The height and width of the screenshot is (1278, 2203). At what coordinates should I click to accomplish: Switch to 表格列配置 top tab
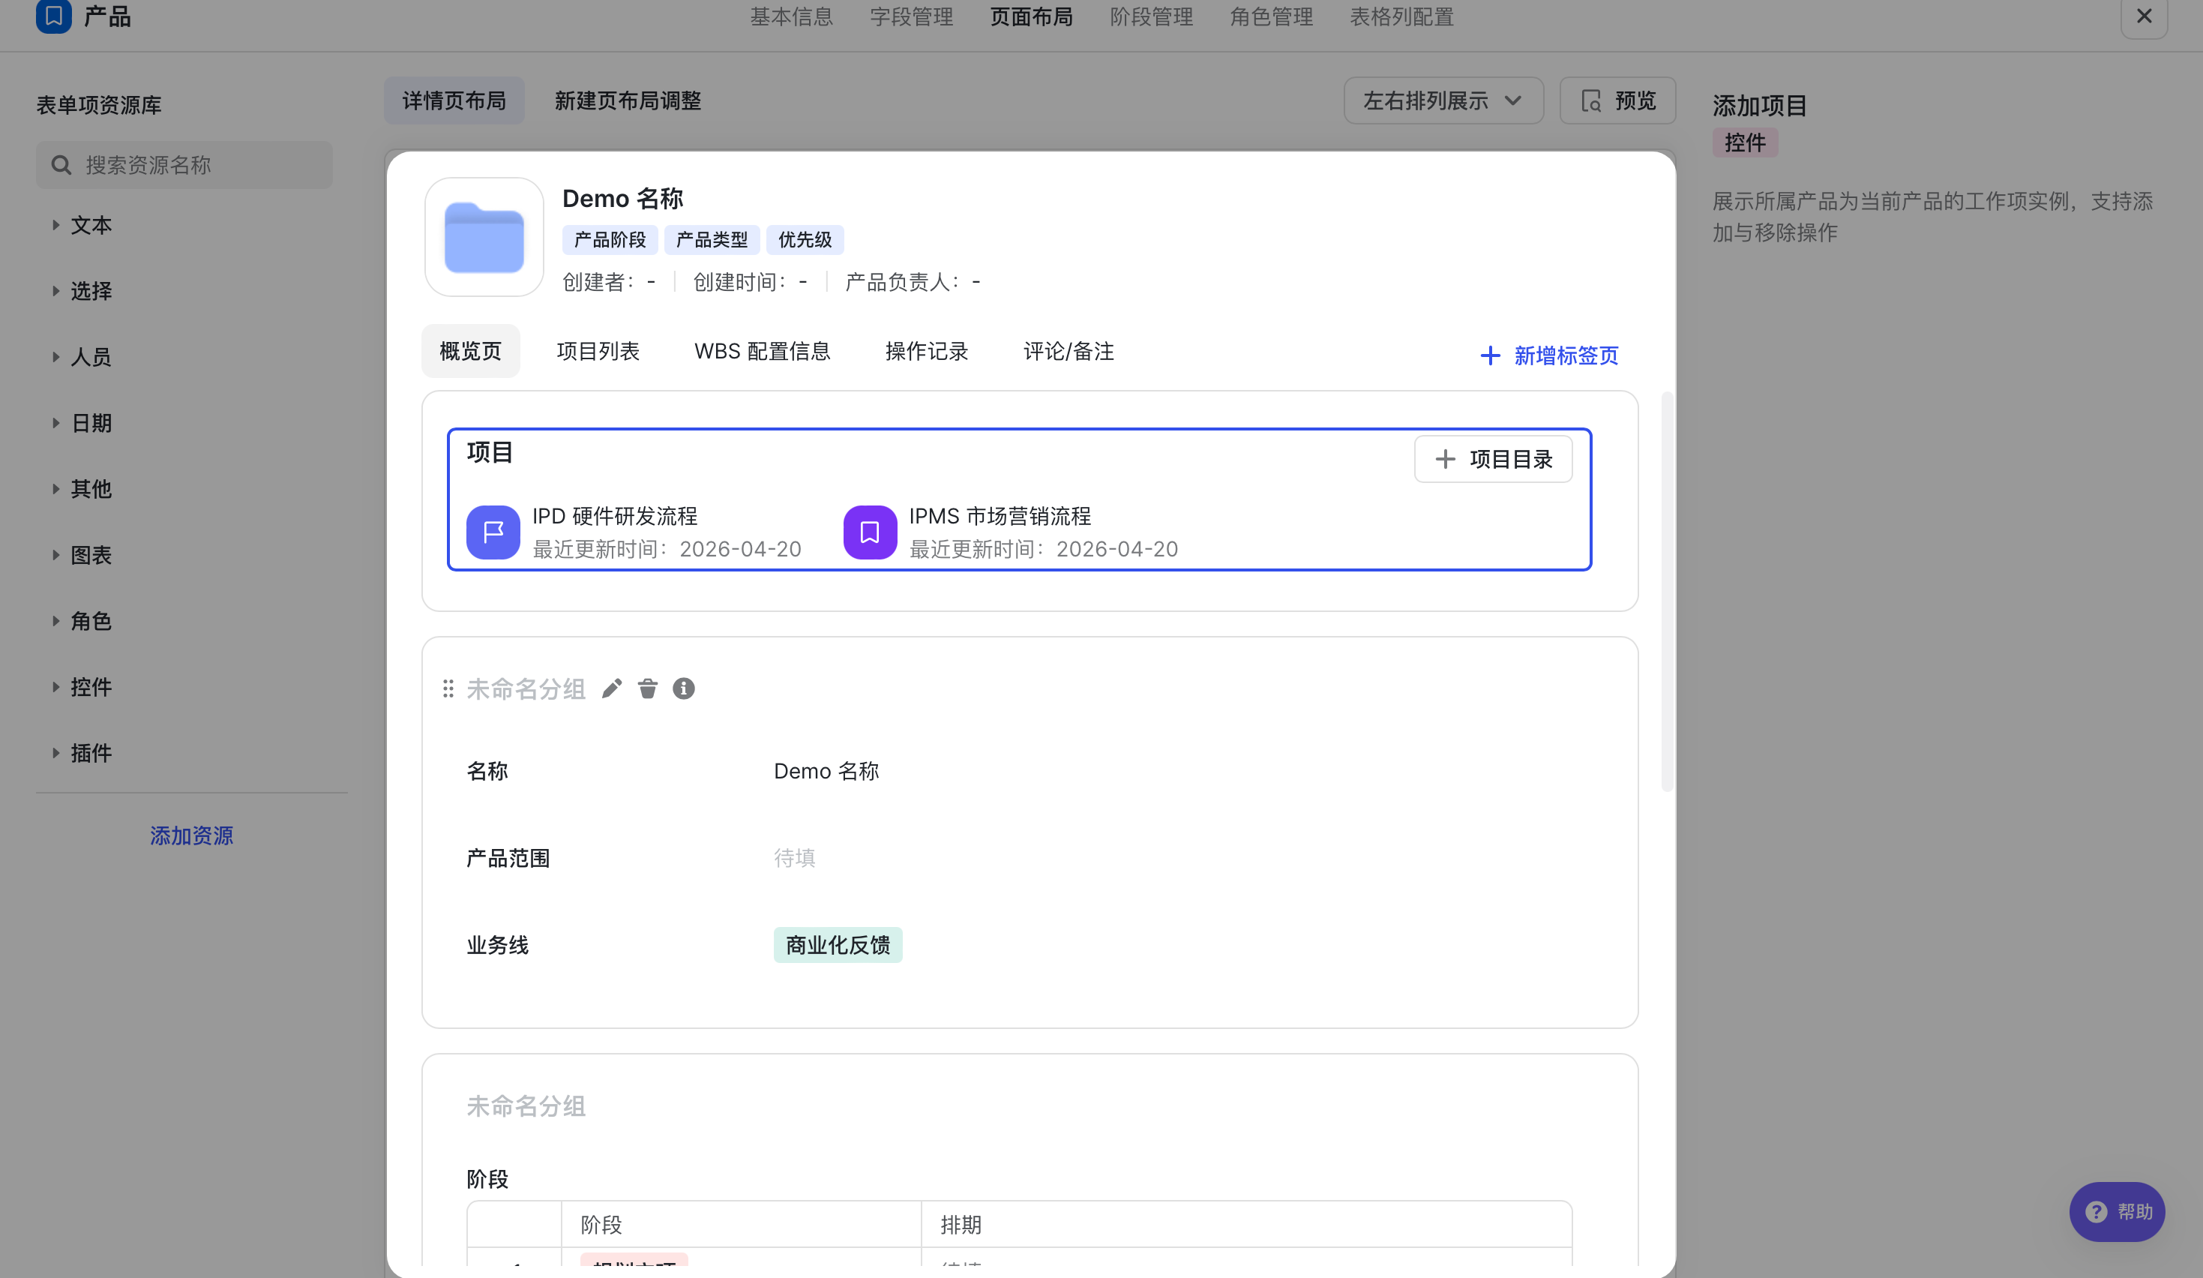tap(1401, 16)
